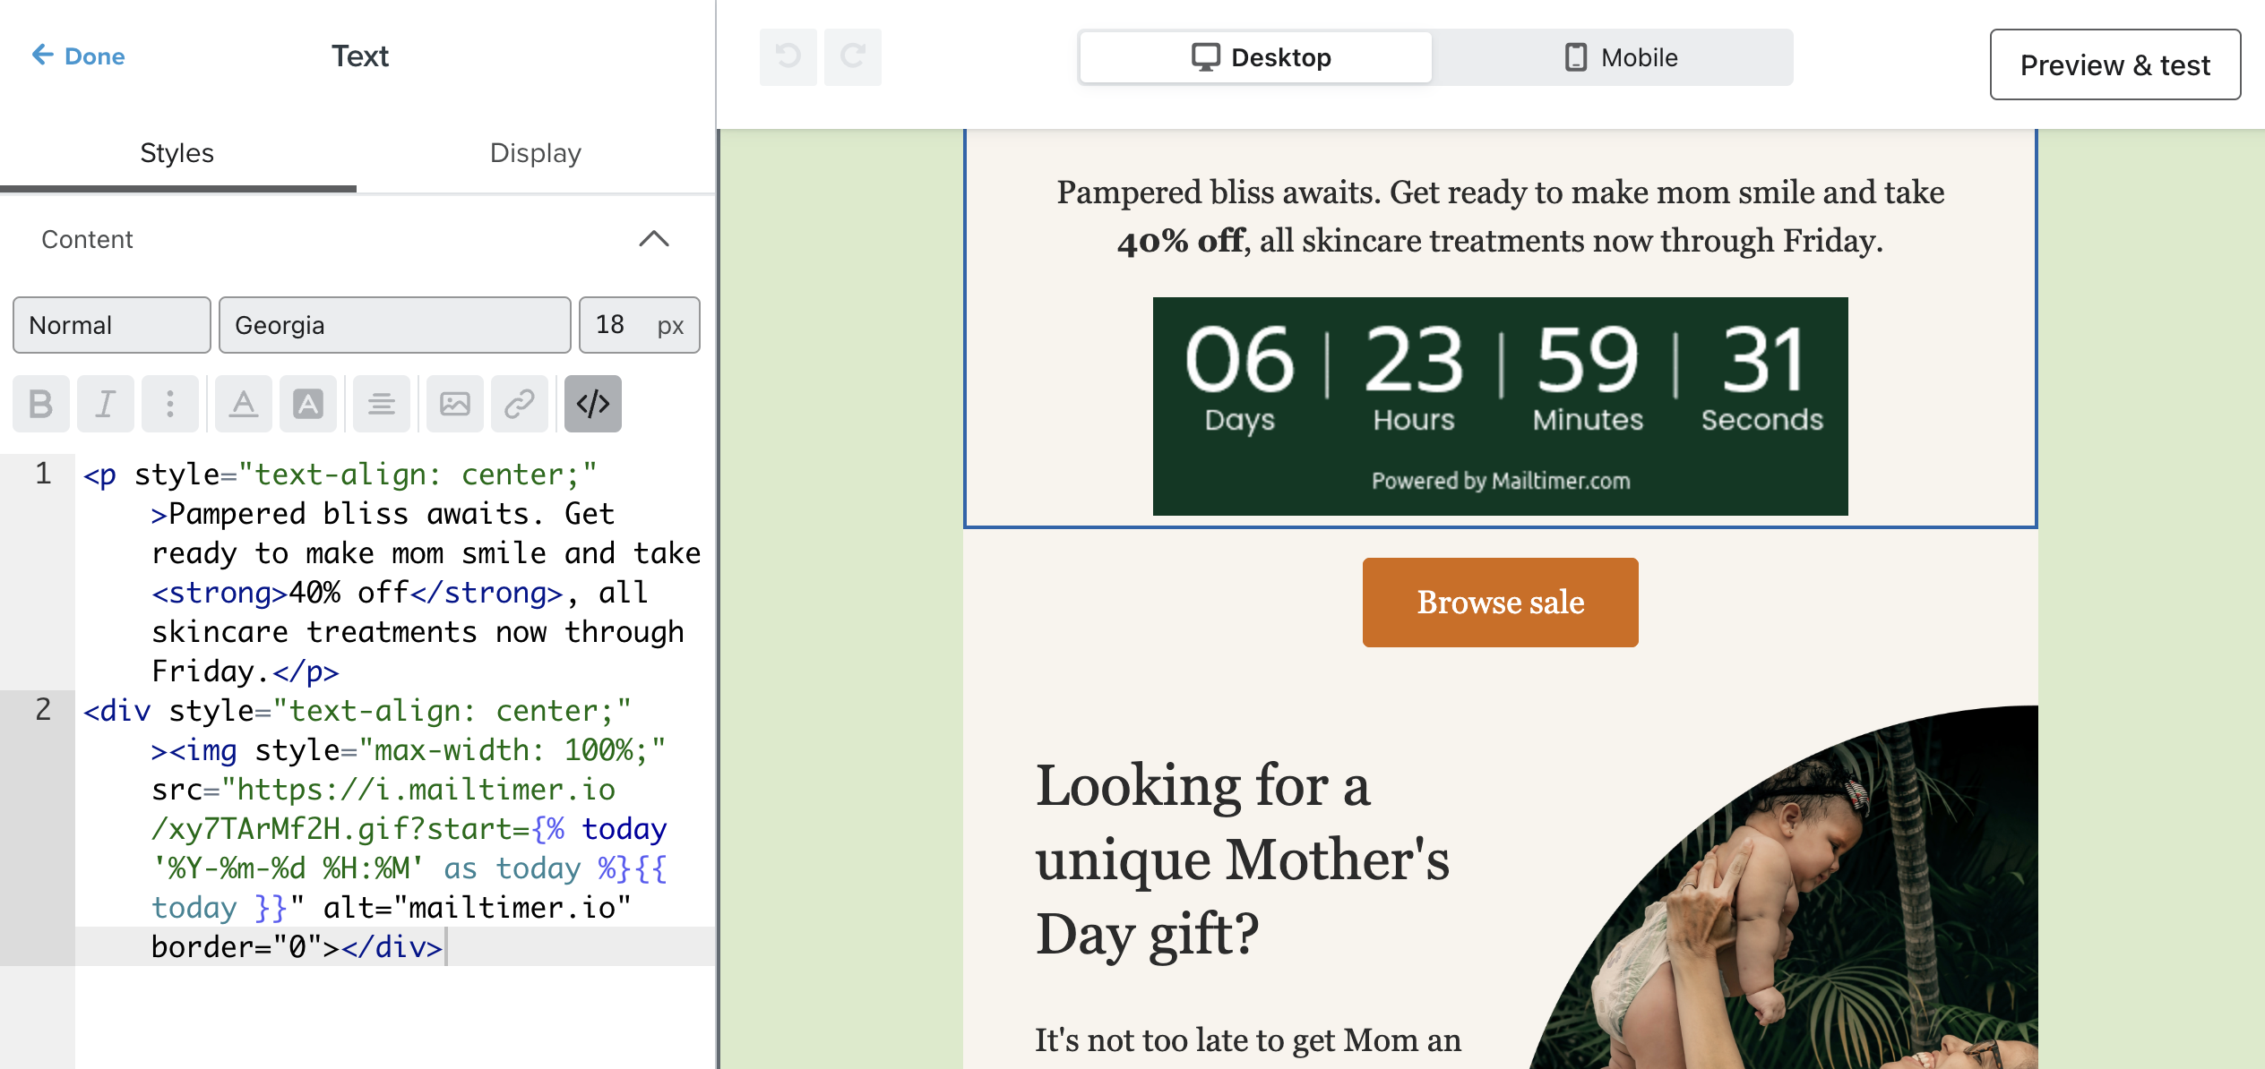Insert an image using the toolbar icon
Viewport: 2265px width, 1069px height.
(x=454, y=404)
